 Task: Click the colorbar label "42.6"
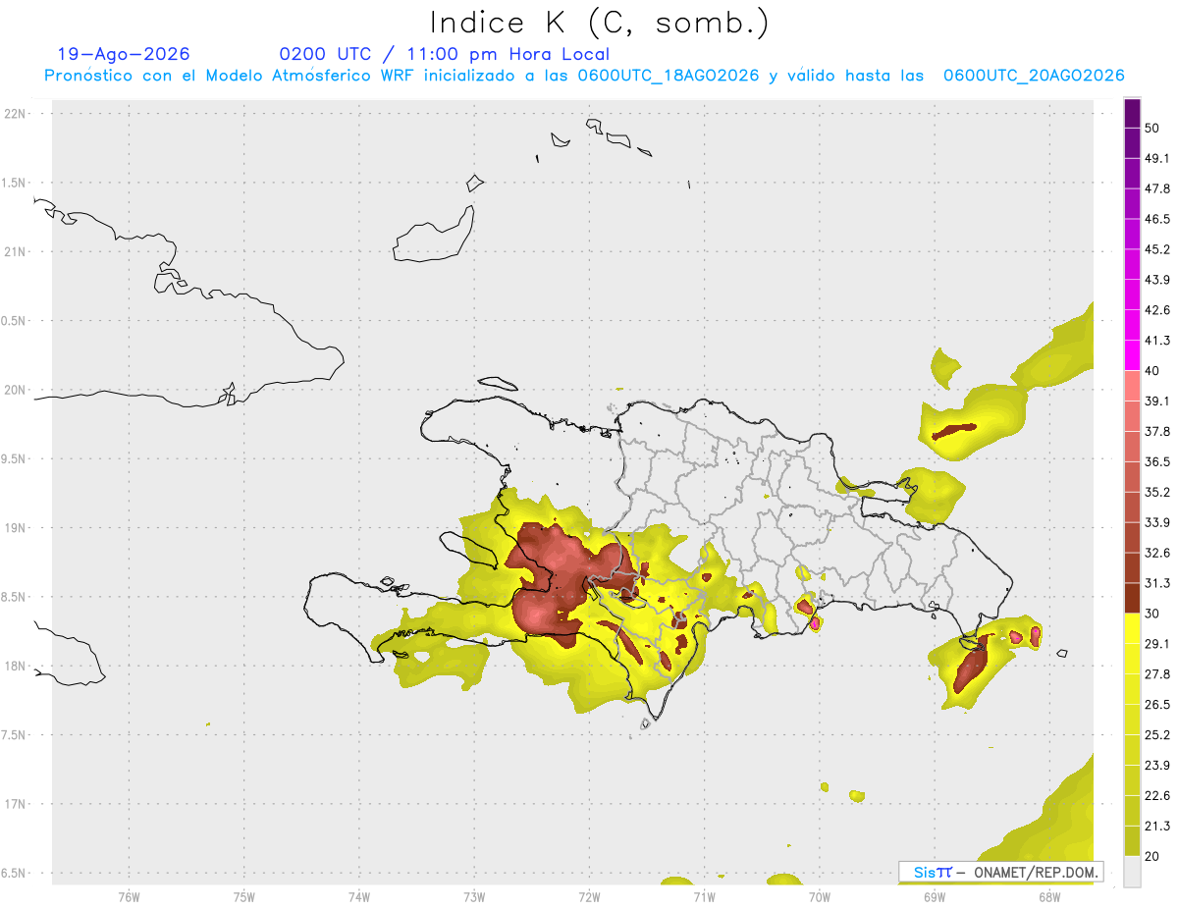1157,310
